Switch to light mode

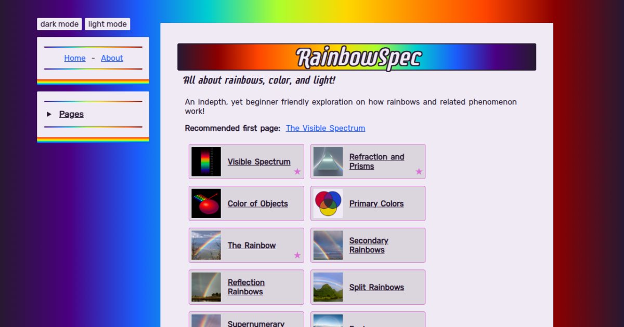tap(107, 24)
